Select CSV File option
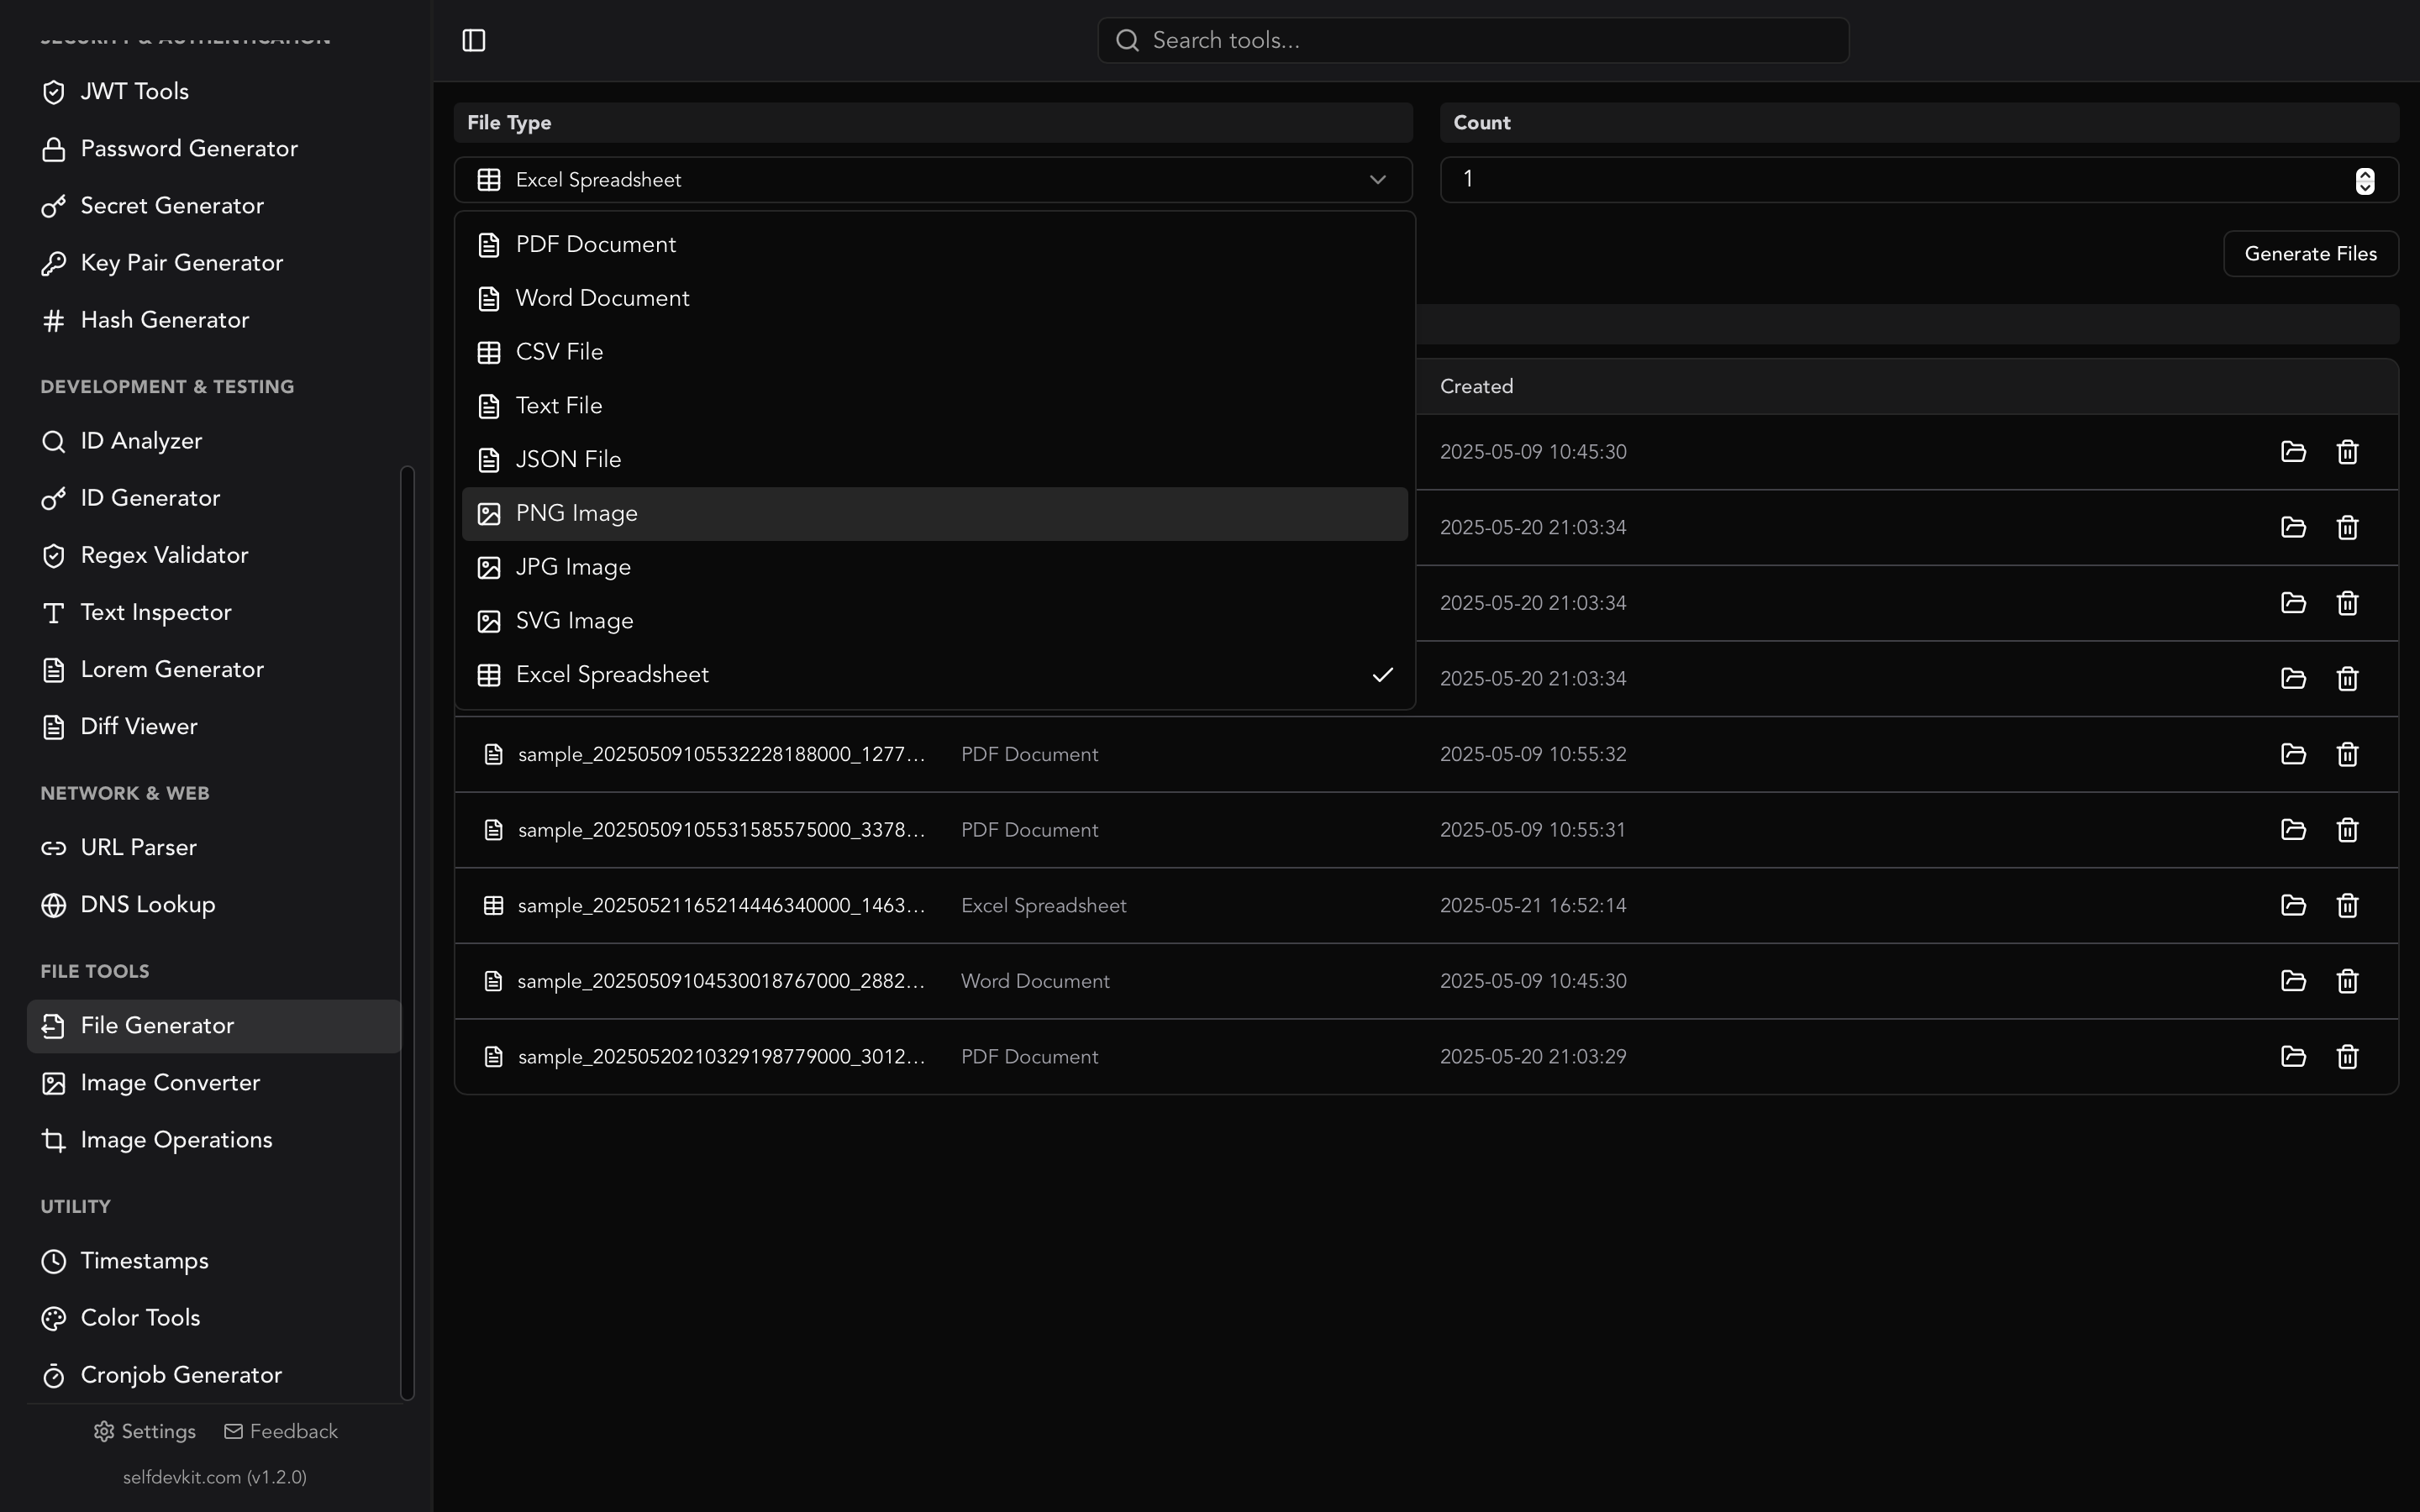This screenshot has width=2420, height=1512. (x=934, y=352)
